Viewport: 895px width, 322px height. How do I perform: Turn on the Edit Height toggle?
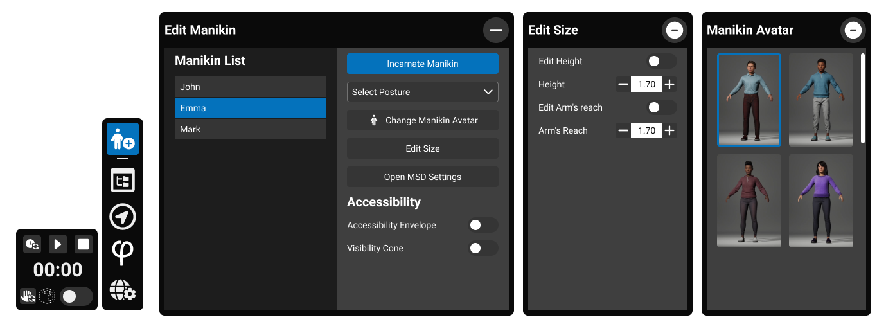661,61
